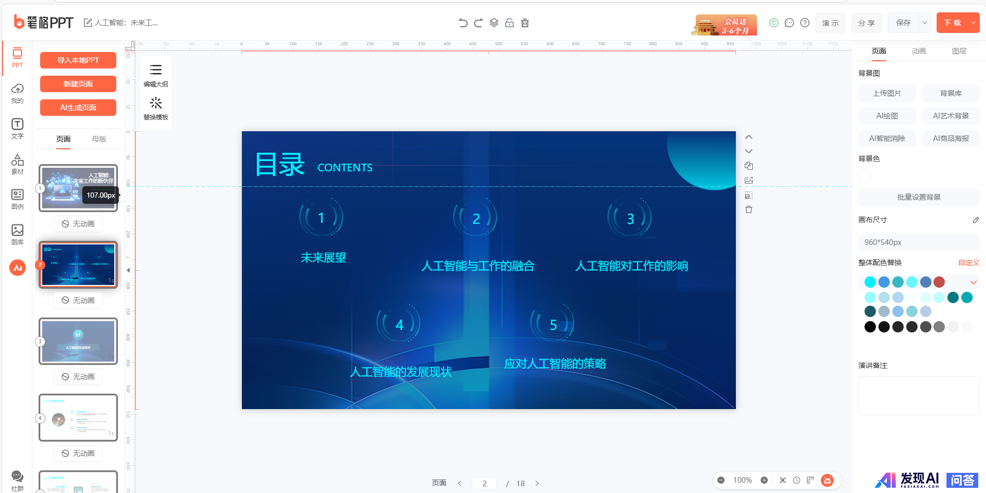Open the help question mark icon
Viewport: 986px width, 493px height.
tap(805, 23)
